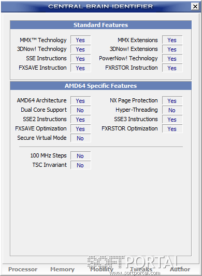Click the SSE Instructions value field

[x=81, y=59]
